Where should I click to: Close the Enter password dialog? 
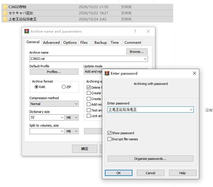194,73
